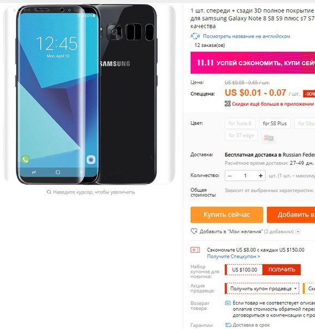Select the 'for Note 8' option
315x329 pixels.
[x=240, y=123]
